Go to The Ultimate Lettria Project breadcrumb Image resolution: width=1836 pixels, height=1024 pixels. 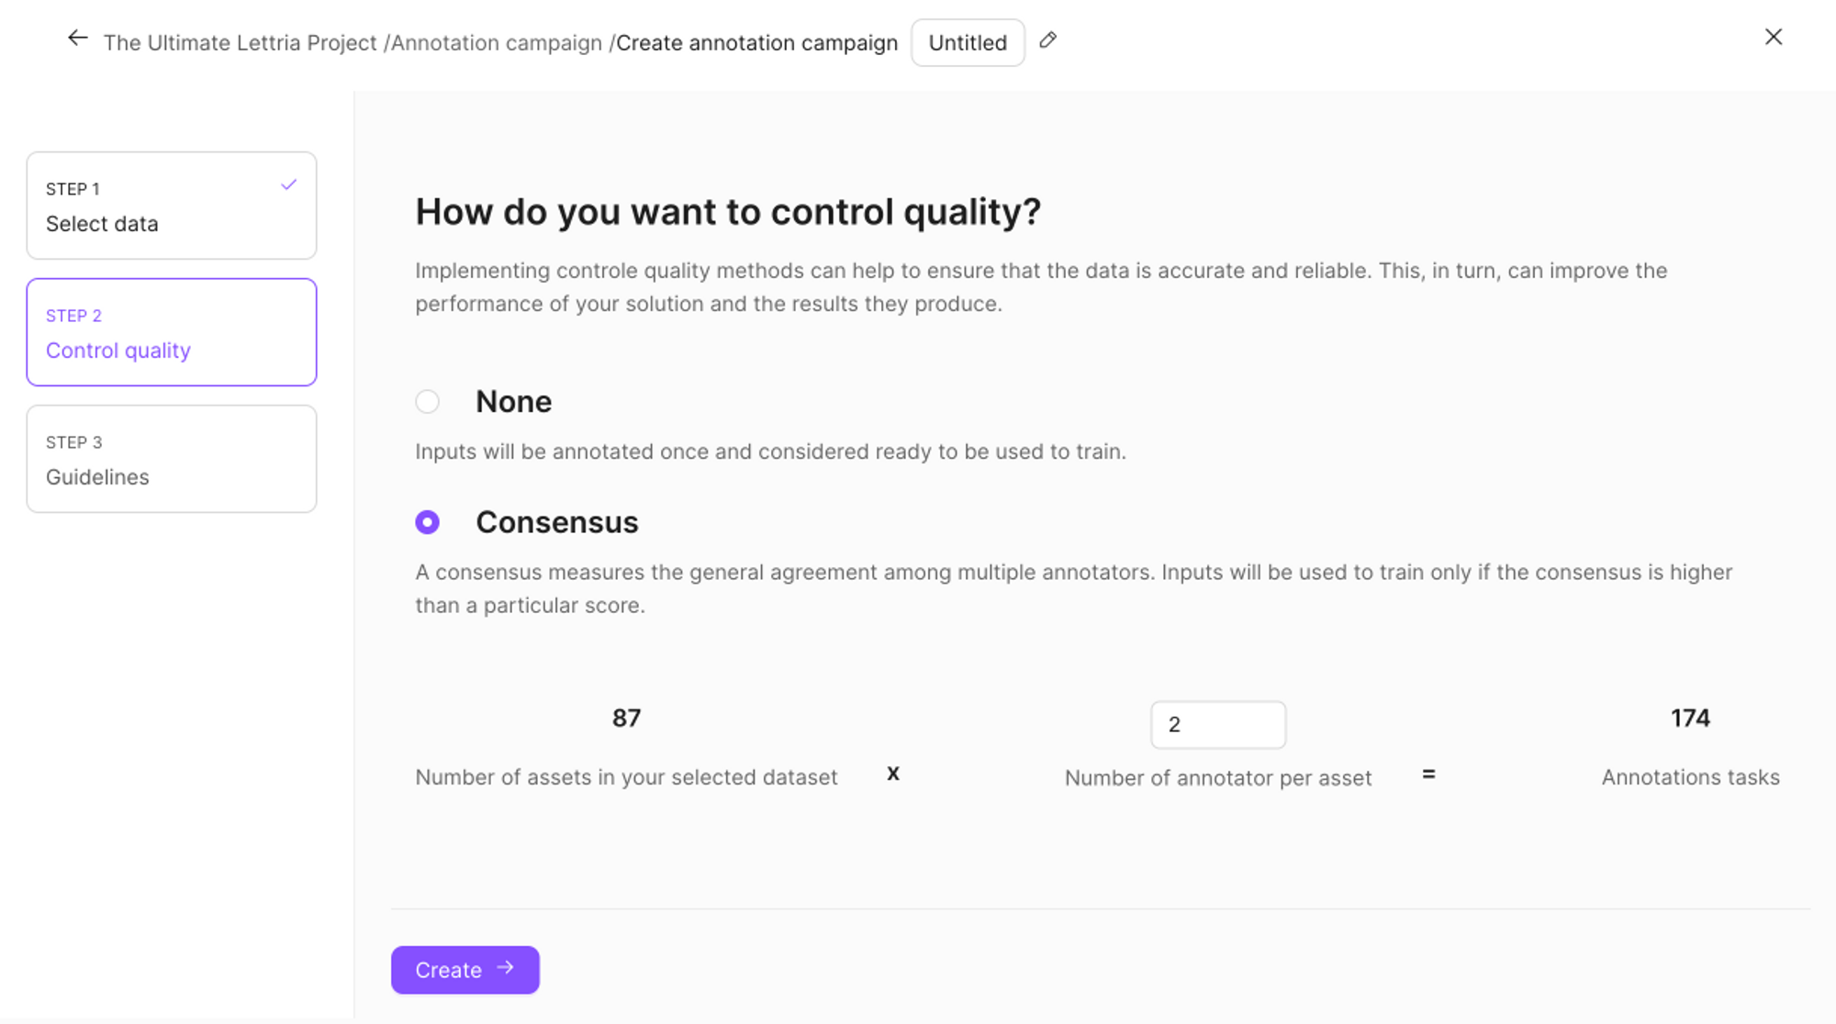click(241, 43)
